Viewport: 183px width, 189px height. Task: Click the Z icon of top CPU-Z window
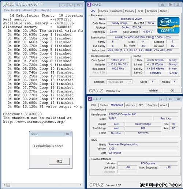[89, 5]
